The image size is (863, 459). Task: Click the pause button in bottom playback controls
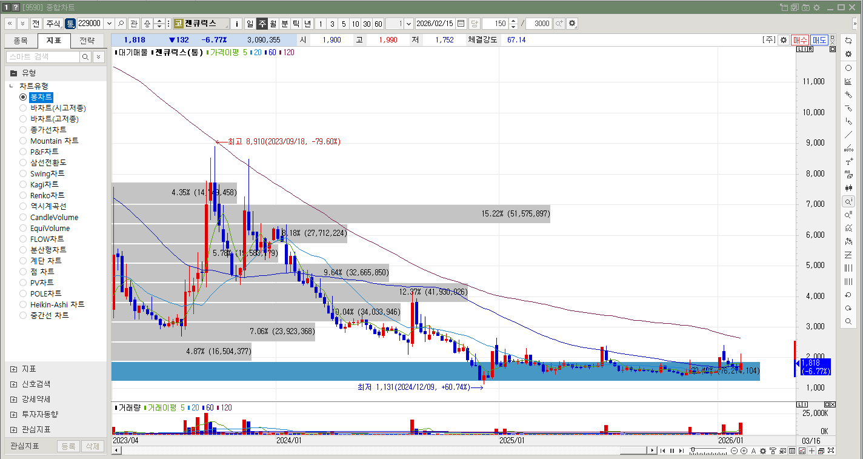click(x=671, y=451)
